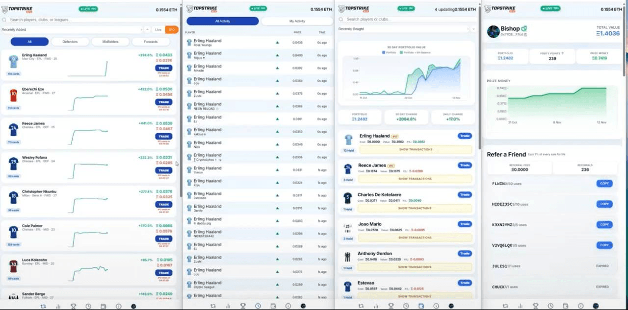Select clock icon in portfolio panel bottom bar
This screenshot has width=628, height=310.
point(406,306)
